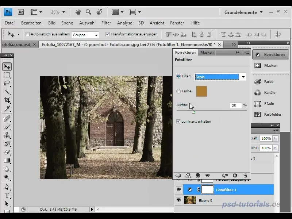
Task: Reset adjustment with the circular arrow icon
Action: pyautogui.click(x=235, y=176)
